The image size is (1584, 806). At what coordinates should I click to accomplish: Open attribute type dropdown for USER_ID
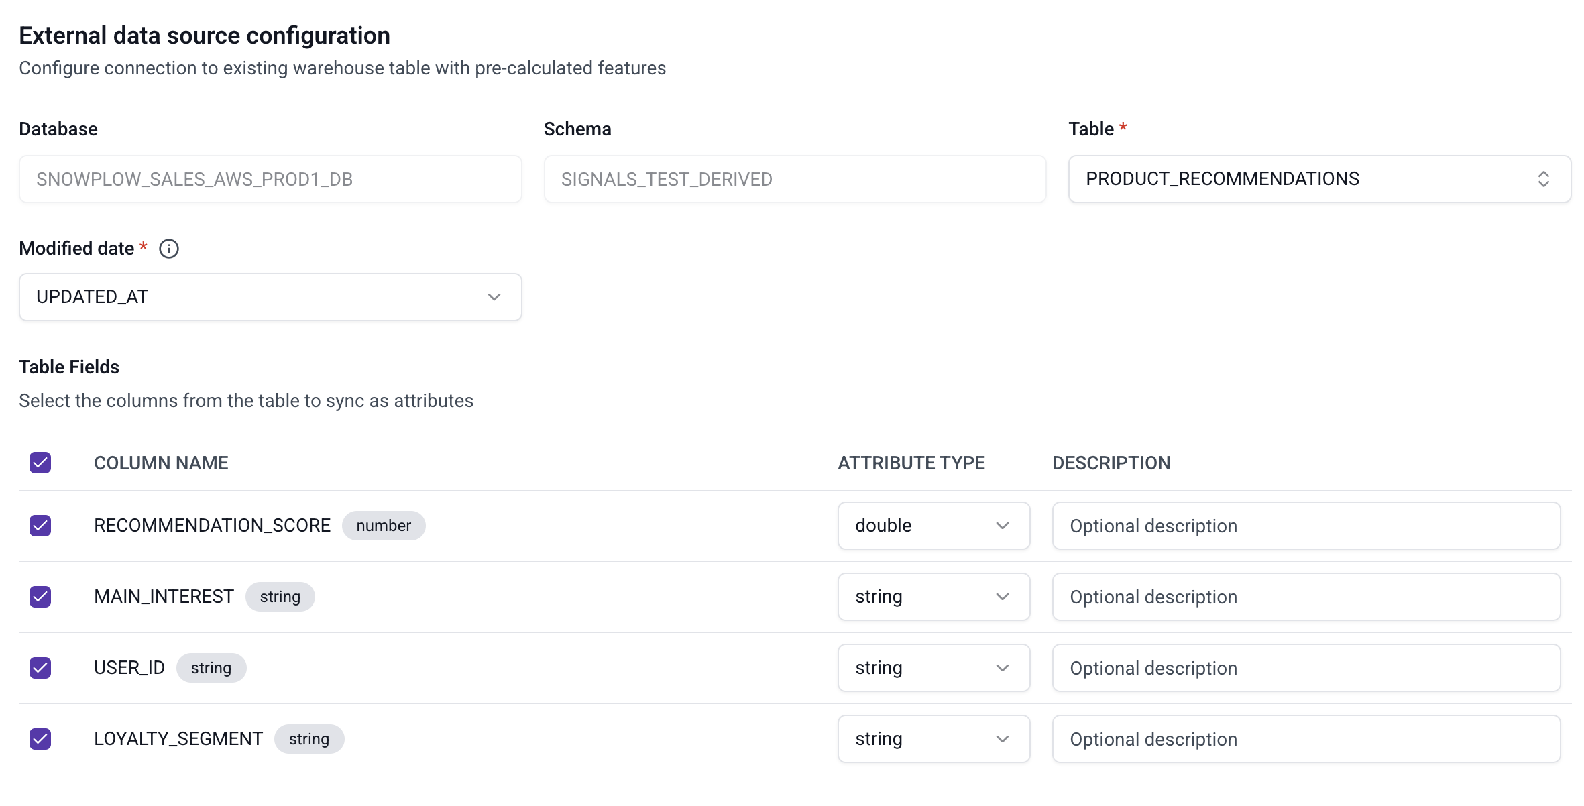[934, 668]
